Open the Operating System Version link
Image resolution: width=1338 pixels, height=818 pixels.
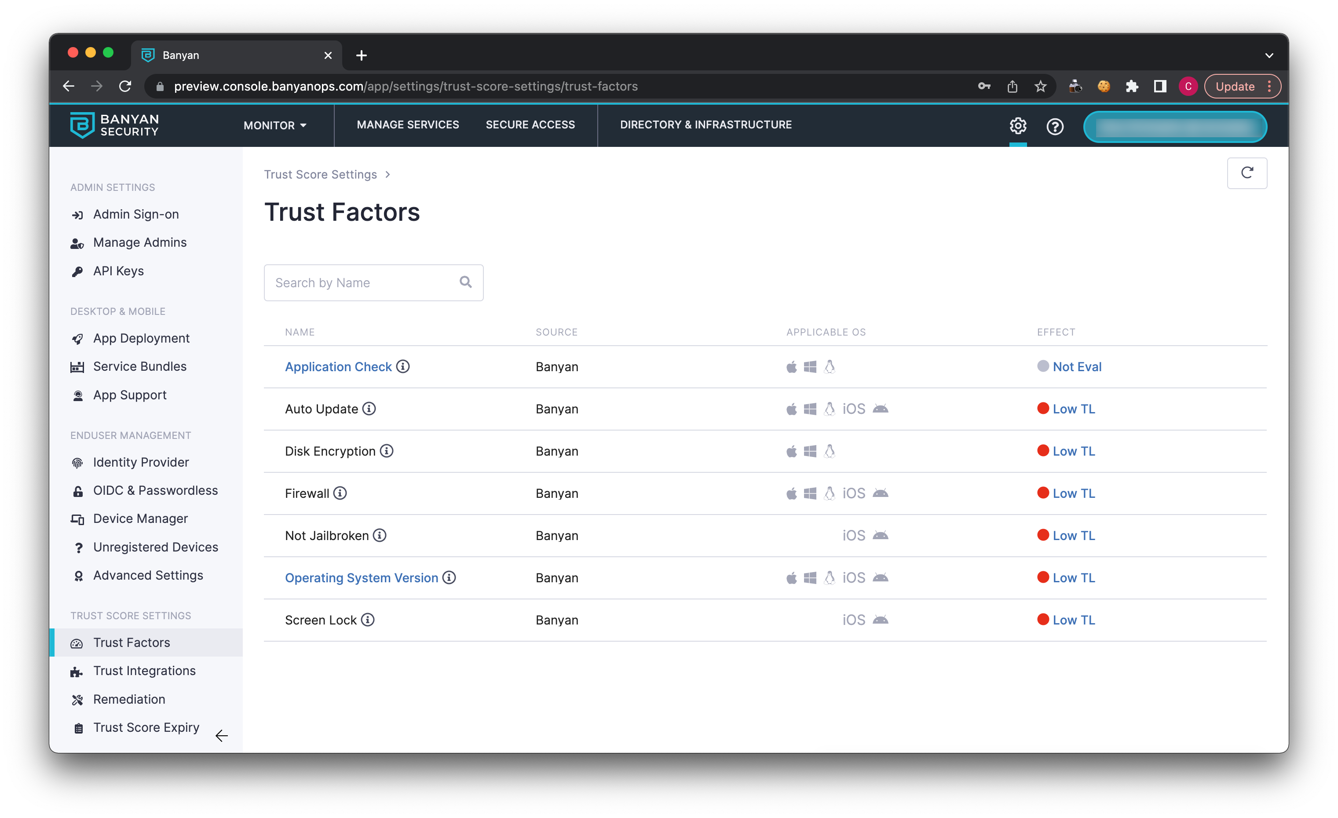pos(361,577)
